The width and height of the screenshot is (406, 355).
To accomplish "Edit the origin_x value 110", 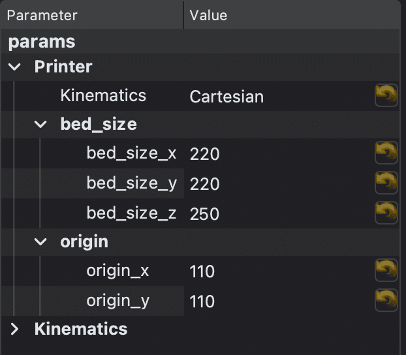I will [x=279, y=271].
